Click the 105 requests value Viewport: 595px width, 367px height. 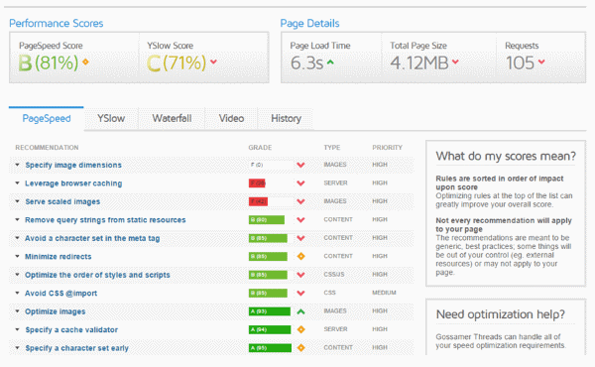(x=520, y=63)
